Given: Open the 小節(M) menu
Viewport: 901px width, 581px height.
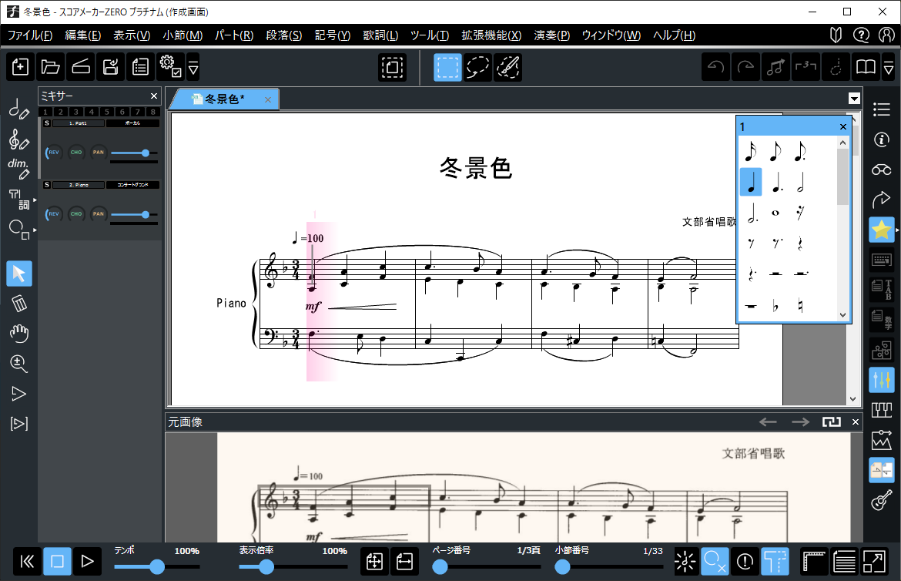Looking at the screenshot, I should (183, 35).
